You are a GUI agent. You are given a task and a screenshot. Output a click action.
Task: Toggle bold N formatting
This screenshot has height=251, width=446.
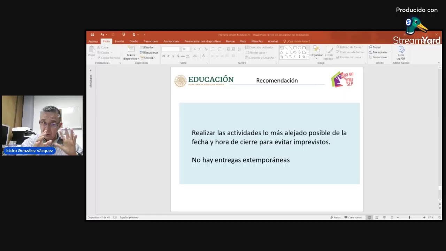[163, 56]
